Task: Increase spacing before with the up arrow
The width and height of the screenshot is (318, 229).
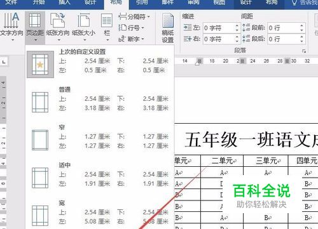Action: [301, 25]
